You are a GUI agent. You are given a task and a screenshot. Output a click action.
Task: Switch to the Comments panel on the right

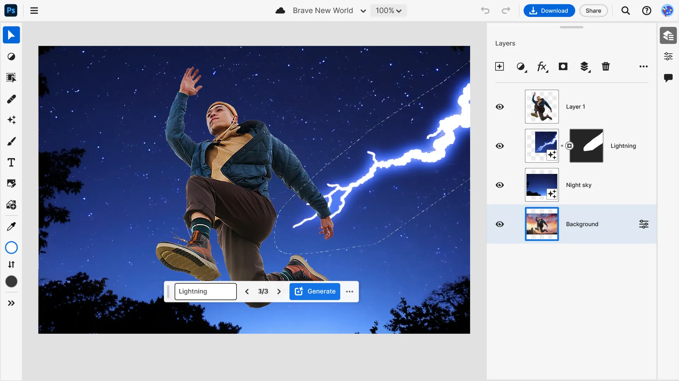668,78
